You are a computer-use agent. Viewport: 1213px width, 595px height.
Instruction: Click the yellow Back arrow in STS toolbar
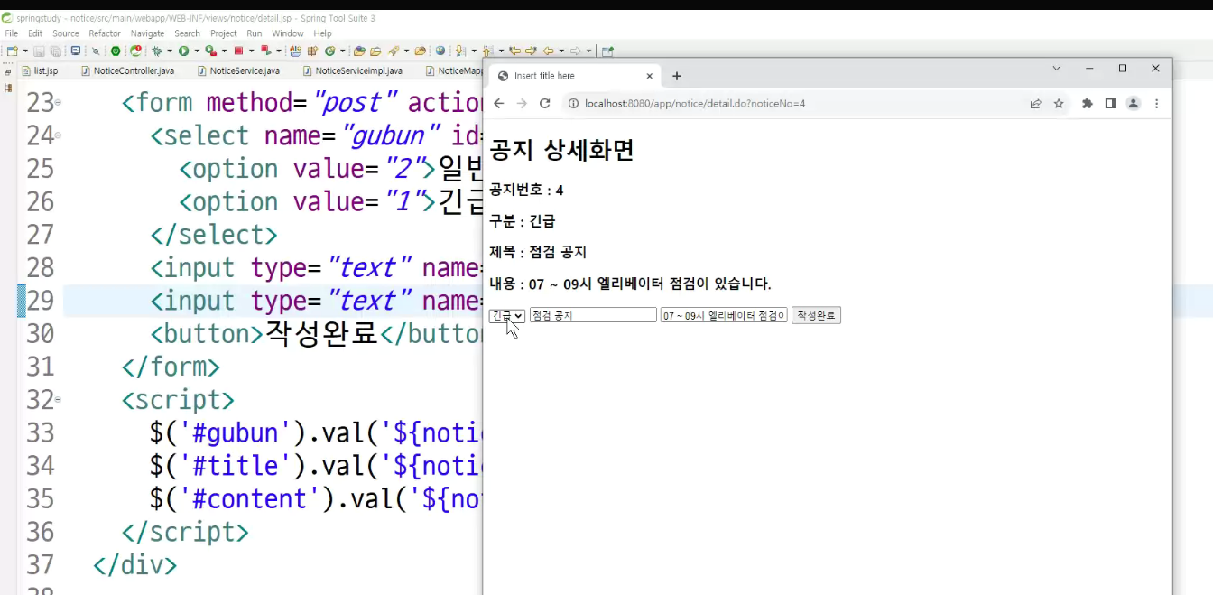click(x=548, y=51)
